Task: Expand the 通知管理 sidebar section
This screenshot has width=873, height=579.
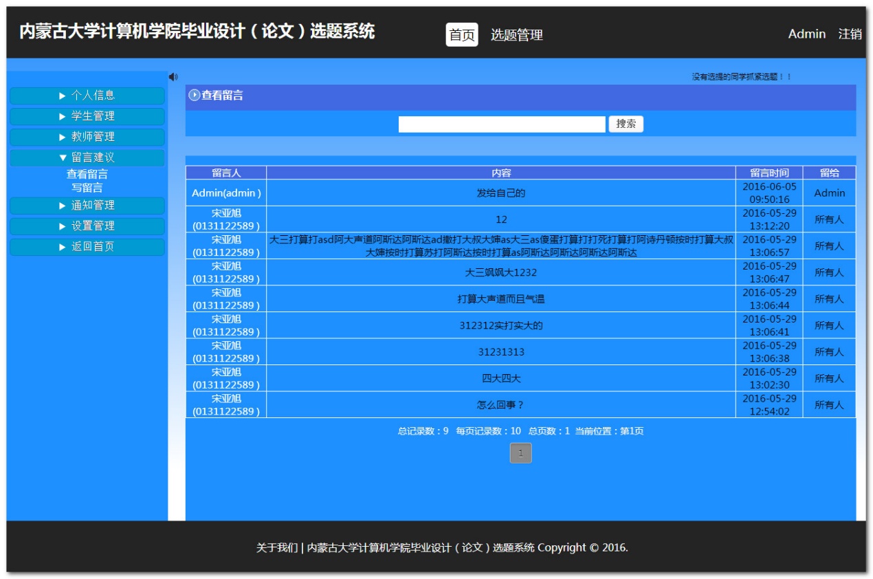Action: pyautogui.click(x=87, y=206)
